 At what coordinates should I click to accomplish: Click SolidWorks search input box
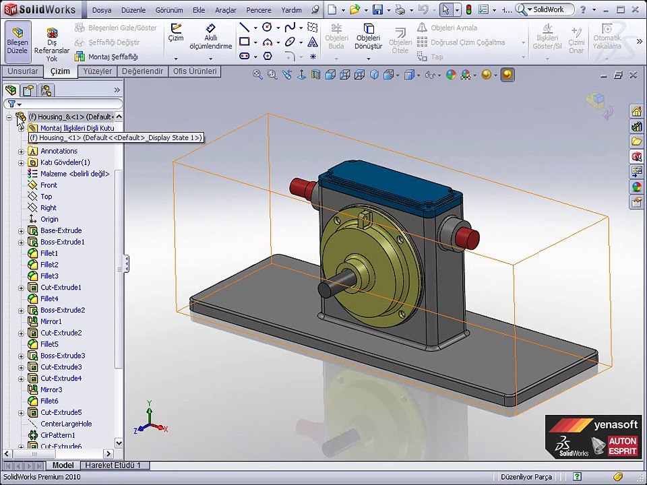551,9
